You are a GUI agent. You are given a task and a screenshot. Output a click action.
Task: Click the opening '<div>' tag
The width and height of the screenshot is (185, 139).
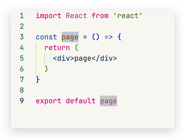coord(64,58)
